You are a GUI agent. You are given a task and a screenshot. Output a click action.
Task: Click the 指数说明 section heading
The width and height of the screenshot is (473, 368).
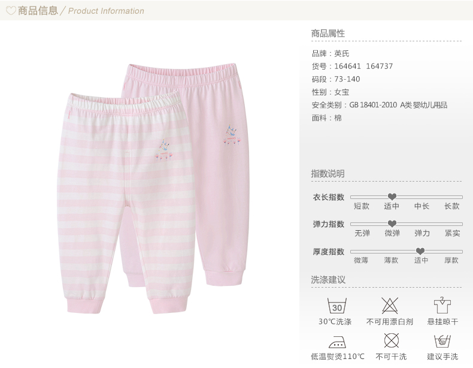click(328, 174)
